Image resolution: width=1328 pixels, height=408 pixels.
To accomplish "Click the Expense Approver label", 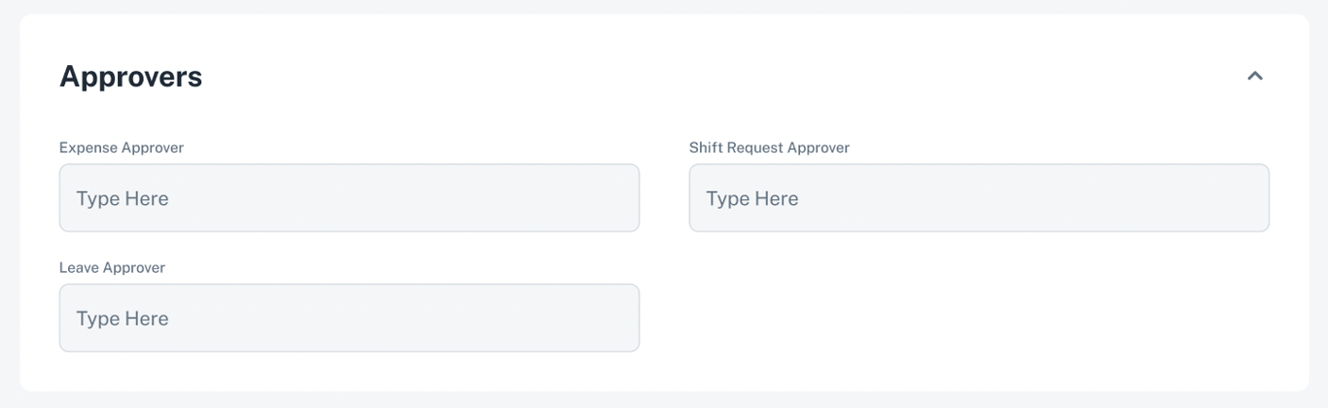I will click(122, 148).
